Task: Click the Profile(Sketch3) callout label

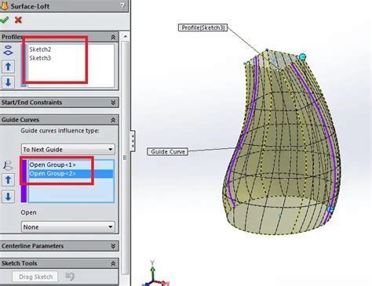Action: coord(202,27)
